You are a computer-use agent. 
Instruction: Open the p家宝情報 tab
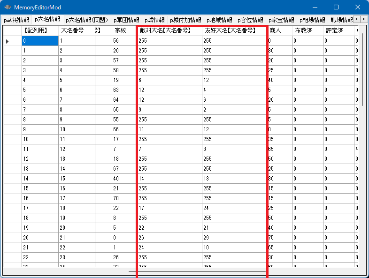(281, 20)
